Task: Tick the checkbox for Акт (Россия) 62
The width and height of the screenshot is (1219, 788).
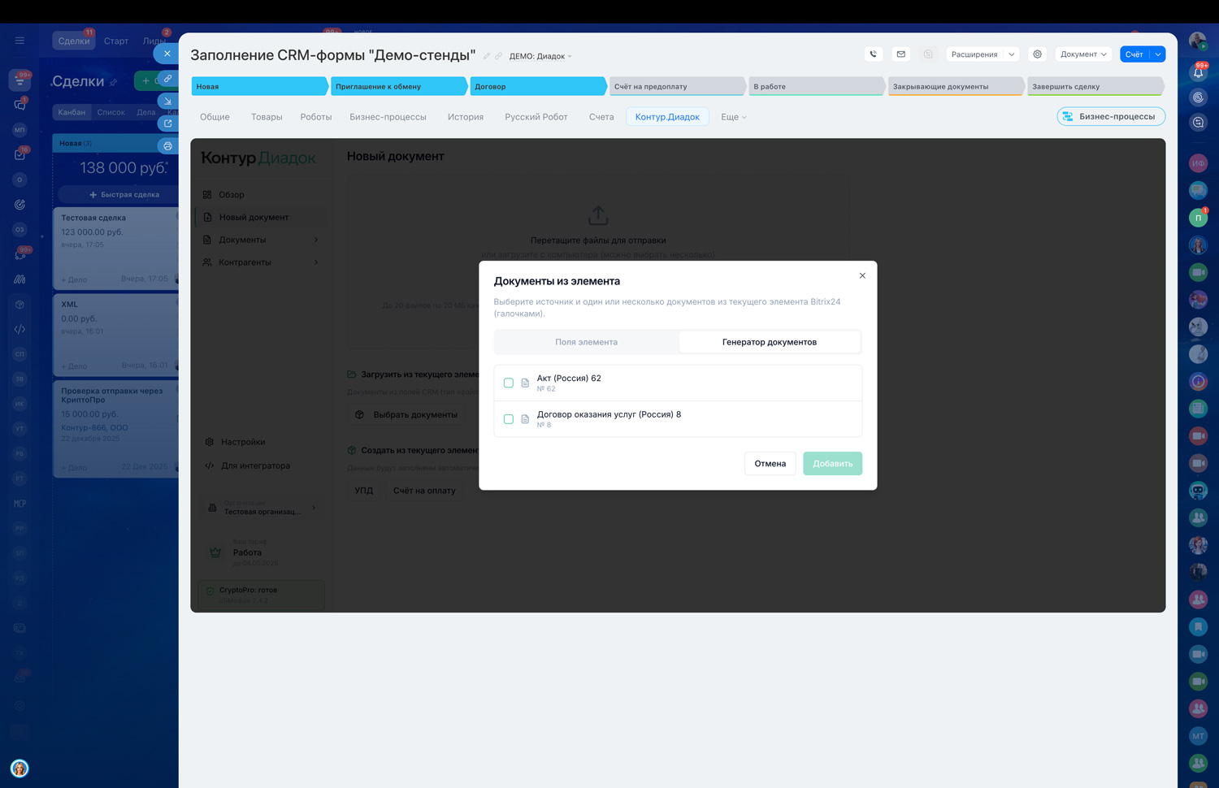Action: coord(509,383)
